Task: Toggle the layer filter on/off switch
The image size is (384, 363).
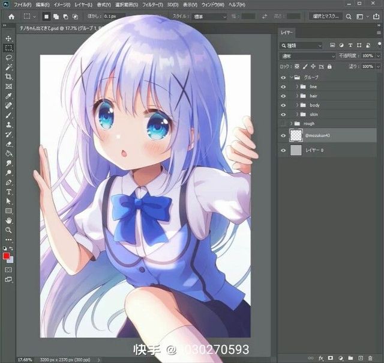Action: pyautogui.click(x=379, y=44)
